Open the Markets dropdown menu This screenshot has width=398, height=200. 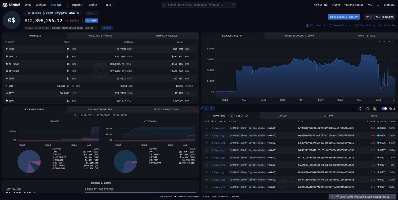78,5
